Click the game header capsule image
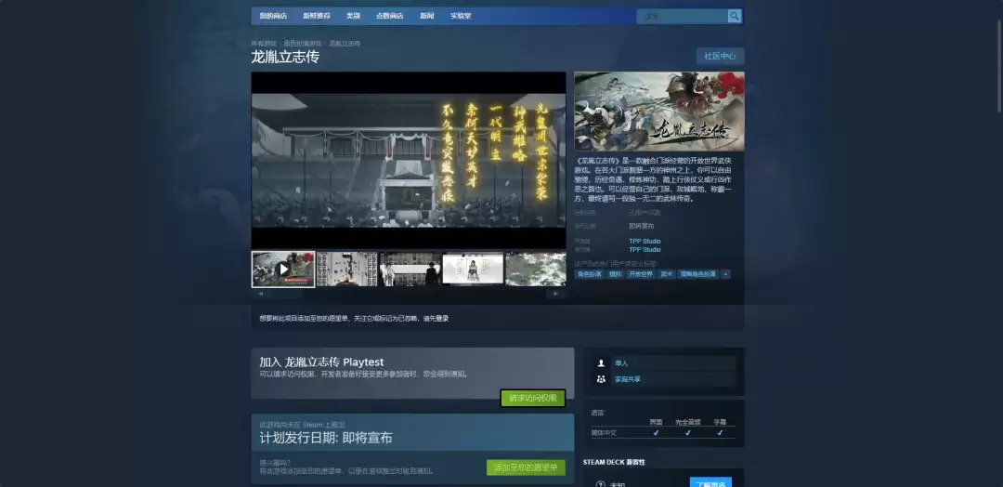Screen dimensions: 1003x487 [x=658, y=112]
